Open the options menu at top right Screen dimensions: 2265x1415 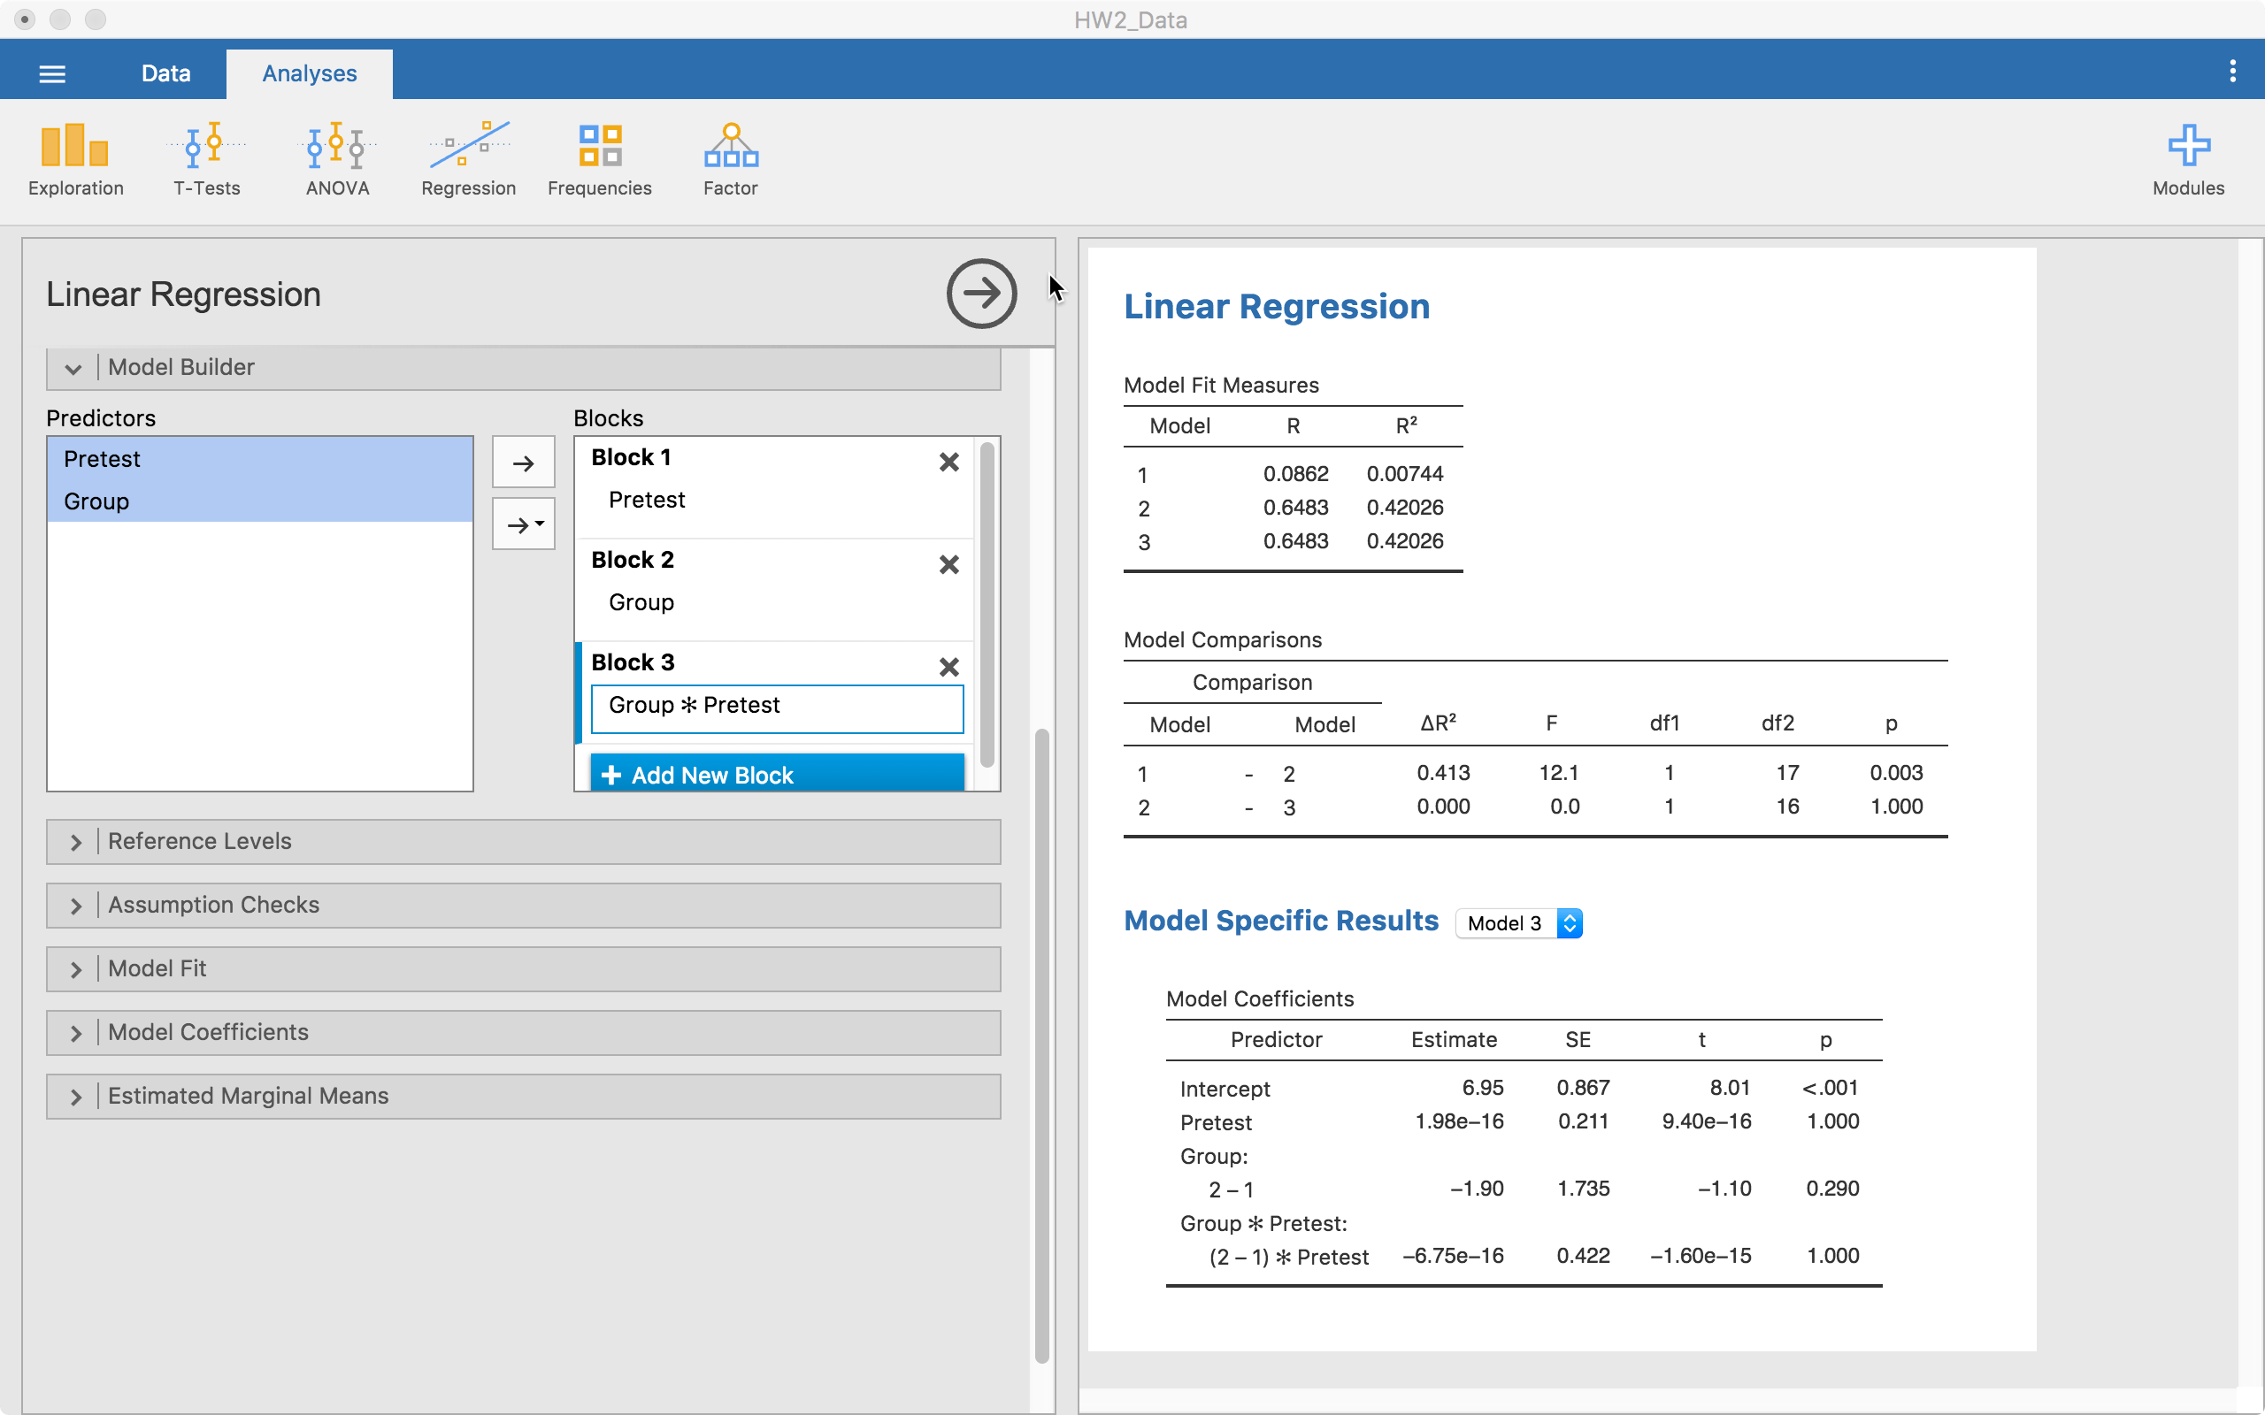tap(2233, 70)
